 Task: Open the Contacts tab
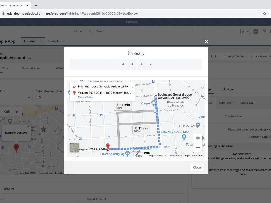point(53,41)
